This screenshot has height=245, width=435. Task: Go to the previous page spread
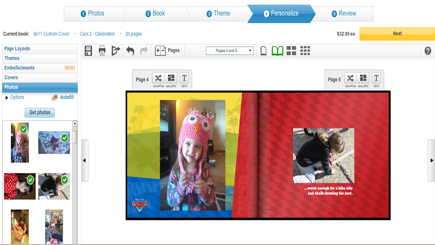(85, 160)
